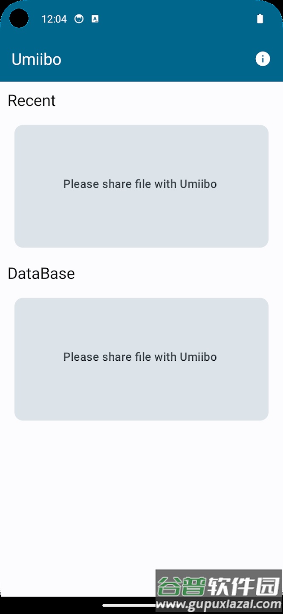
Task: Tap the DataBase share prompt card
Action: pos(141,359)
